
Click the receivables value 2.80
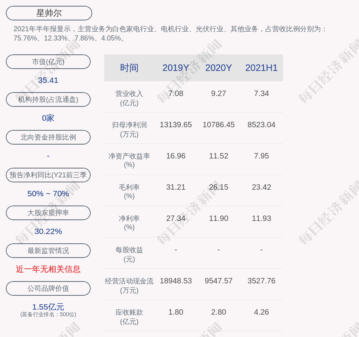(x=218, y=312)
